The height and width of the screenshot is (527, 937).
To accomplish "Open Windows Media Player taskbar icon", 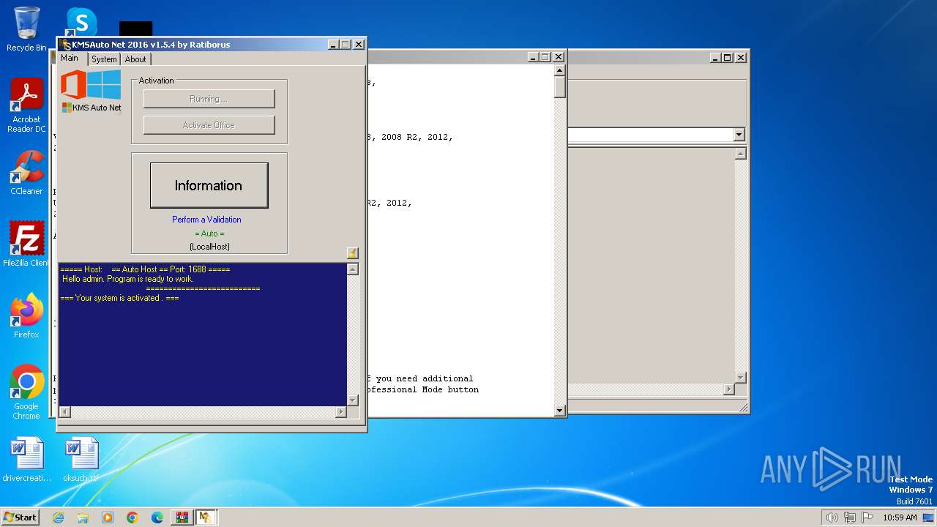I will (x=108, y=517).
